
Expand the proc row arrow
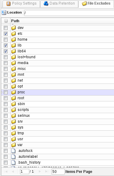pyautogui.click(x=2, y=92)
